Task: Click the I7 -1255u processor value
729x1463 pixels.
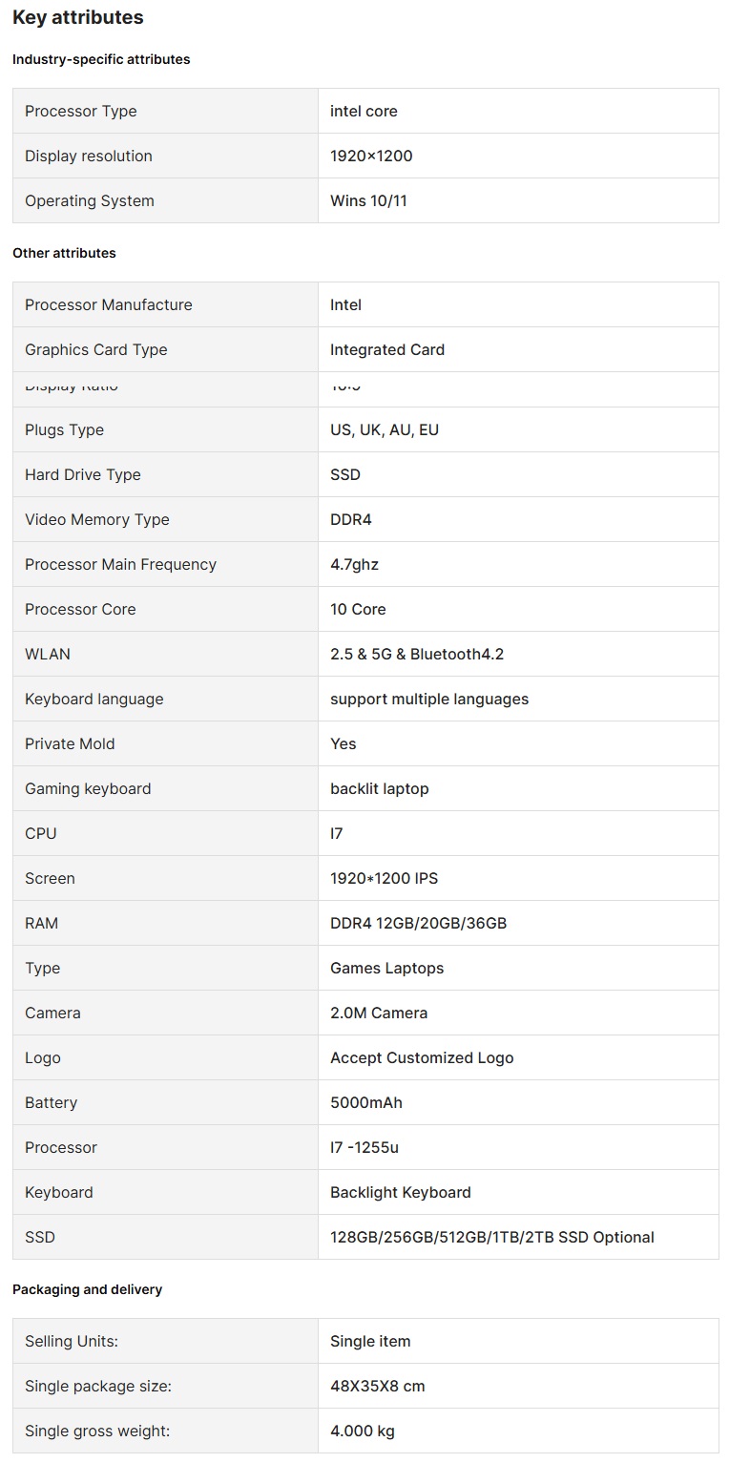Action: [x=364, y=1147]
